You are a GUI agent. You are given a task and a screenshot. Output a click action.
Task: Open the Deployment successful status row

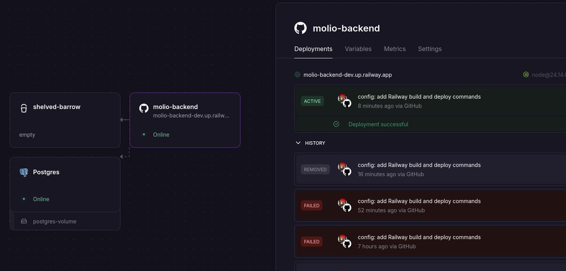click(430, 124)
